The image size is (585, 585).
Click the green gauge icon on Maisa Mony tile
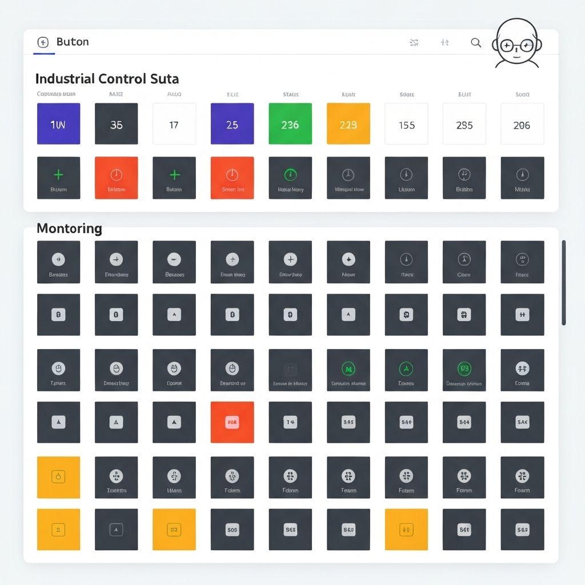pos(290,173)
